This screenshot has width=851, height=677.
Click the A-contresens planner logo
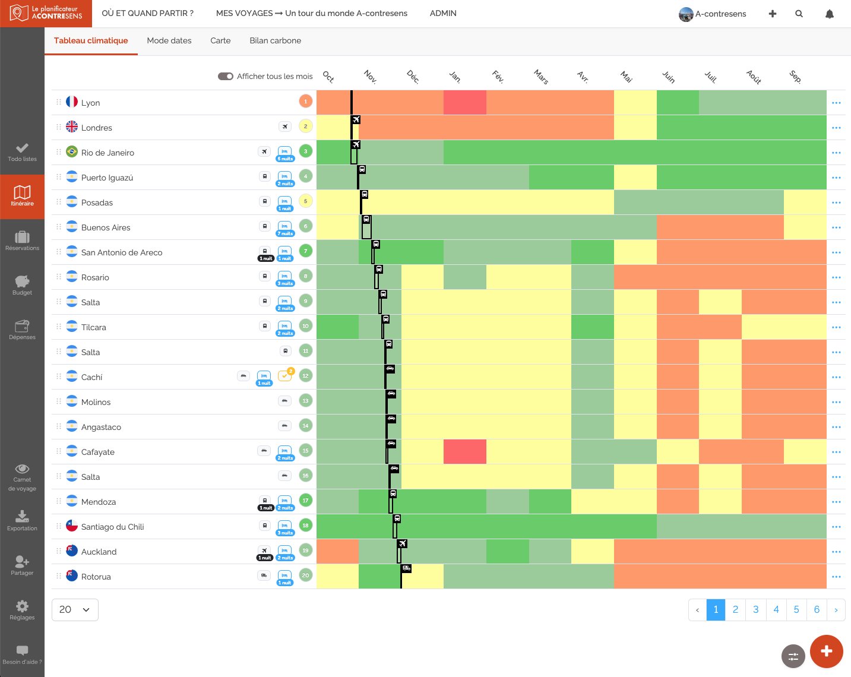(x=46, y=13)
